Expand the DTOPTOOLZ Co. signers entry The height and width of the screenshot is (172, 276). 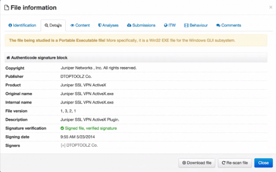coord(63,145)
